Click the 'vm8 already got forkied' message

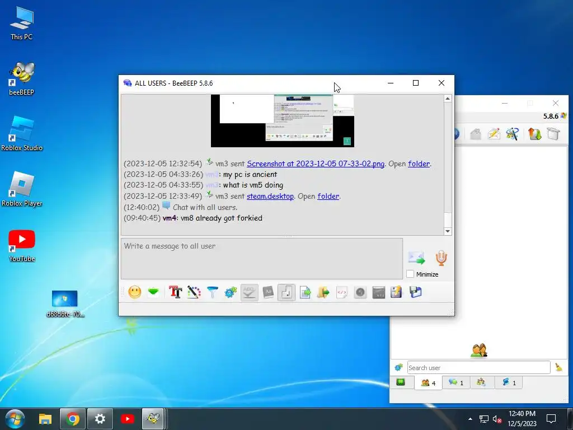coord(222,218)
